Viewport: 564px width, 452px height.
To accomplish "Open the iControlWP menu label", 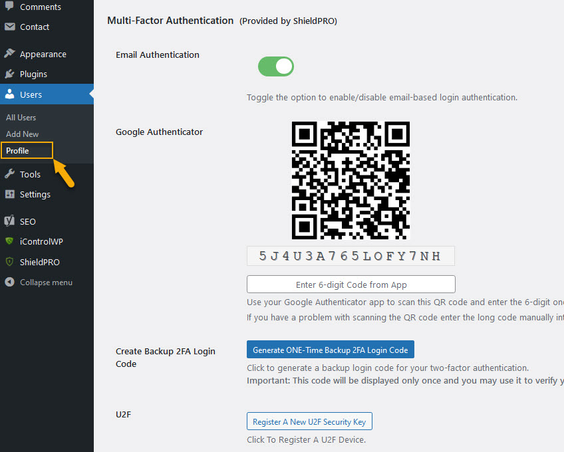I will 41,242.
